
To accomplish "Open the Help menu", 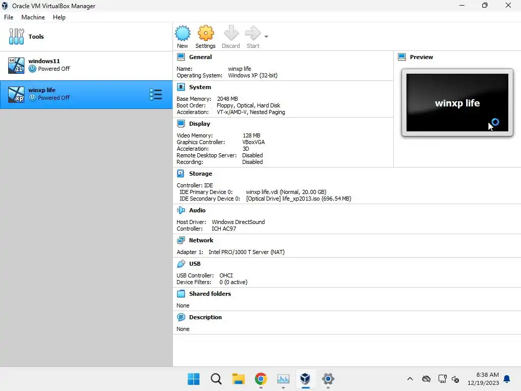I will (x=59, y=17).
